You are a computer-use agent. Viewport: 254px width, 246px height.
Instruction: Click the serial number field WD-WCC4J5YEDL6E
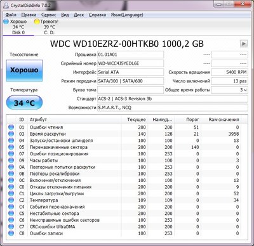[130, 63]
